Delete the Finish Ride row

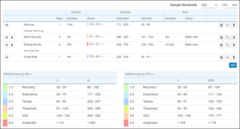click(x=234, y=57)
